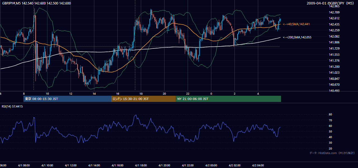The height and width of the screenshot is (168, 358).
Task: Click RSI scale level 70
Action: point(330,120)
